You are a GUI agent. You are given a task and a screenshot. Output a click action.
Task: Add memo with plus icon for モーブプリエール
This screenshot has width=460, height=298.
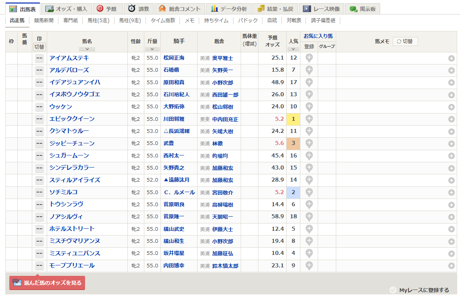[x=451, y=266]
